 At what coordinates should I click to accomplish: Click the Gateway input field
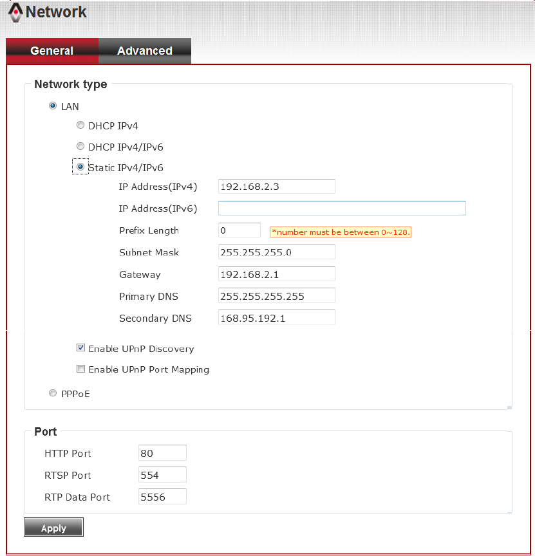point(277,274)
